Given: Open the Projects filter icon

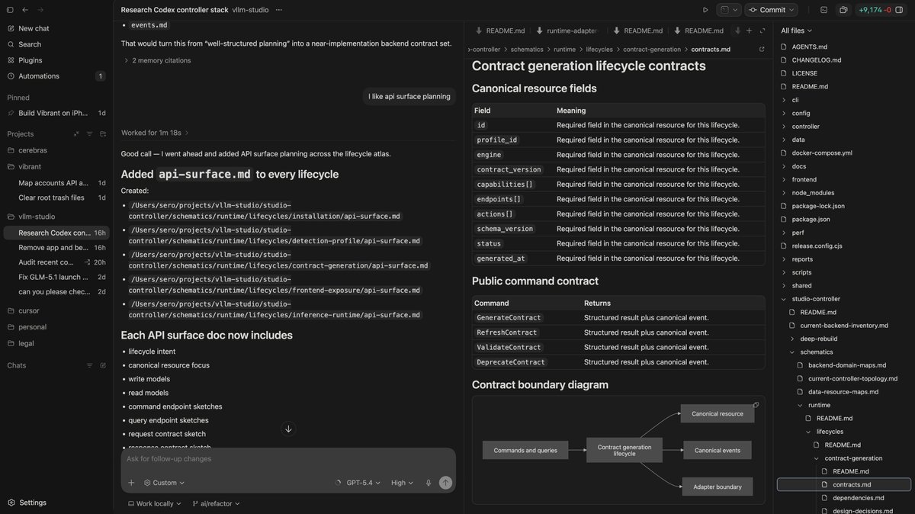Looking at the screenshot, I should [88, 134].
